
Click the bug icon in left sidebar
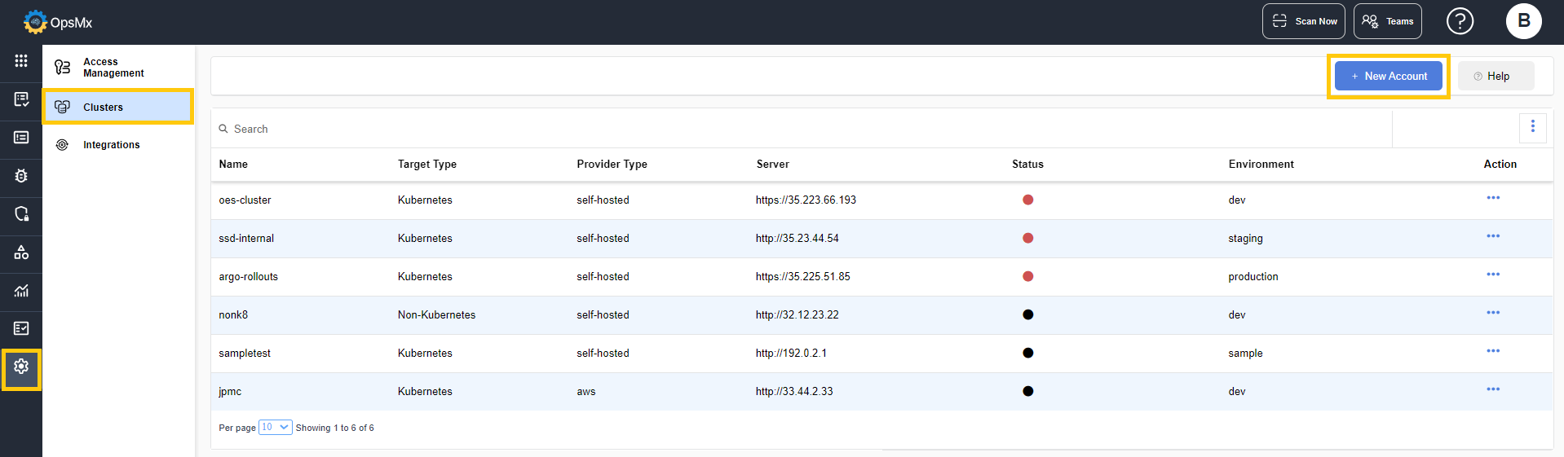coord(21,176)
